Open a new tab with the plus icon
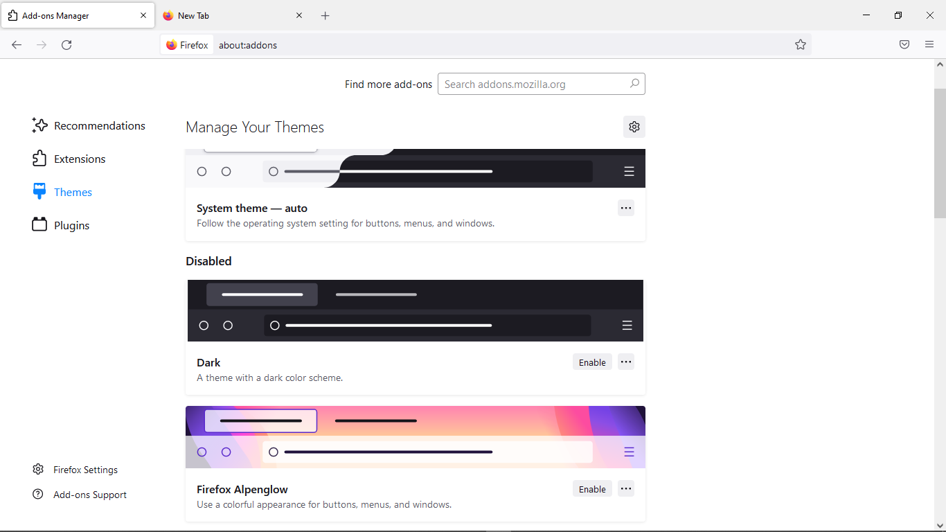 coord(325,15)
